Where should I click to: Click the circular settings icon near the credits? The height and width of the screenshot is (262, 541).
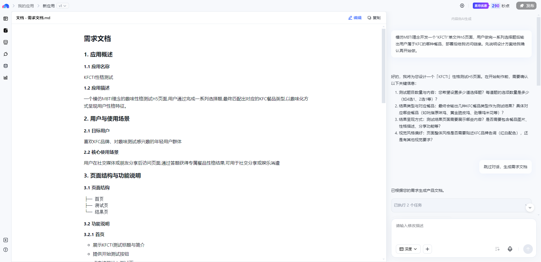pos(462,6)
